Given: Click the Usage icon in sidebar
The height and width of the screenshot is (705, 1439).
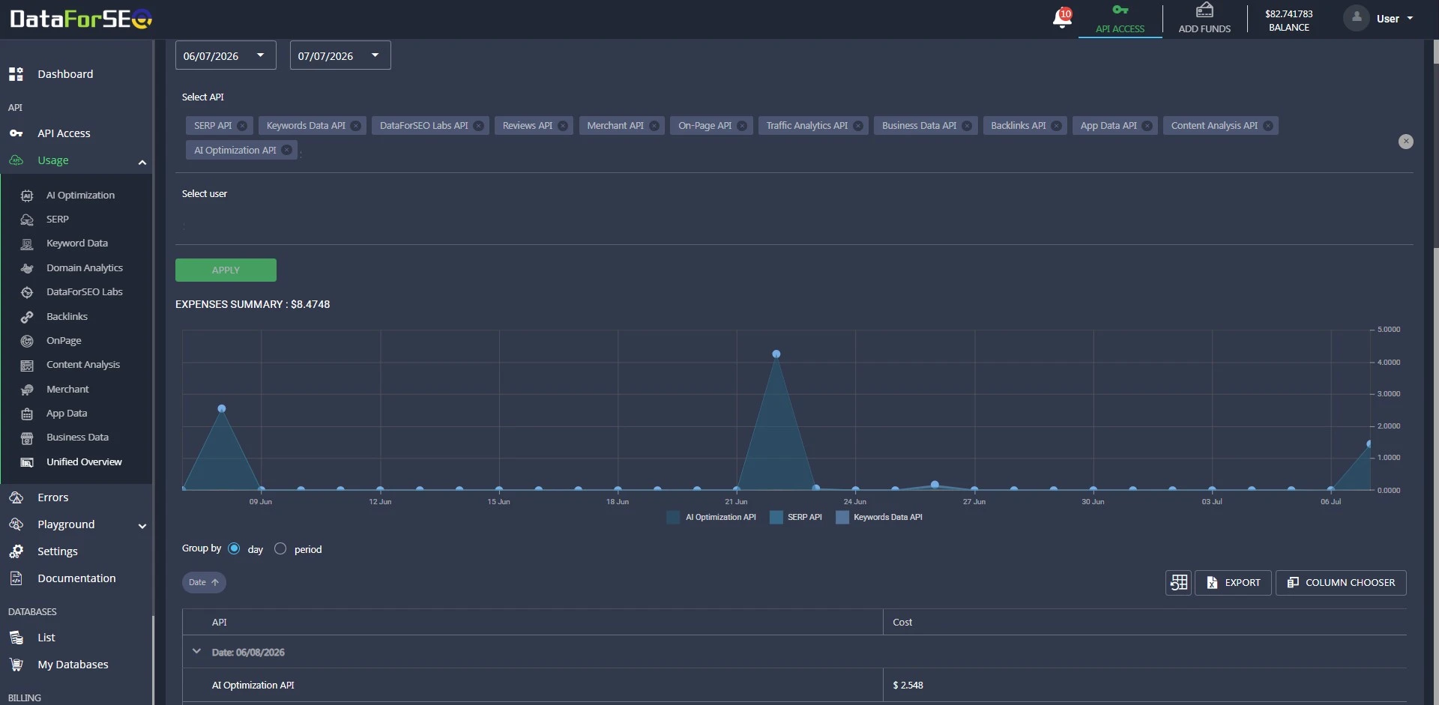Looking at the screenshot, I should click(16, 160).
